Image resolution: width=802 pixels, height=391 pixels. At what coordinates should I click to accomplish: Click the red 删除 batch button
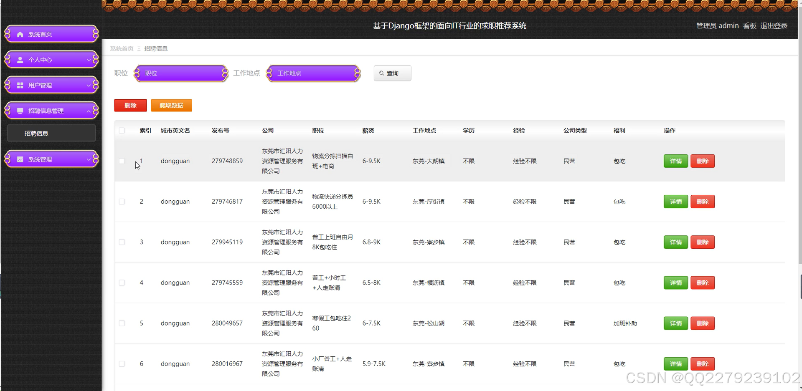(x=130, y=105)
